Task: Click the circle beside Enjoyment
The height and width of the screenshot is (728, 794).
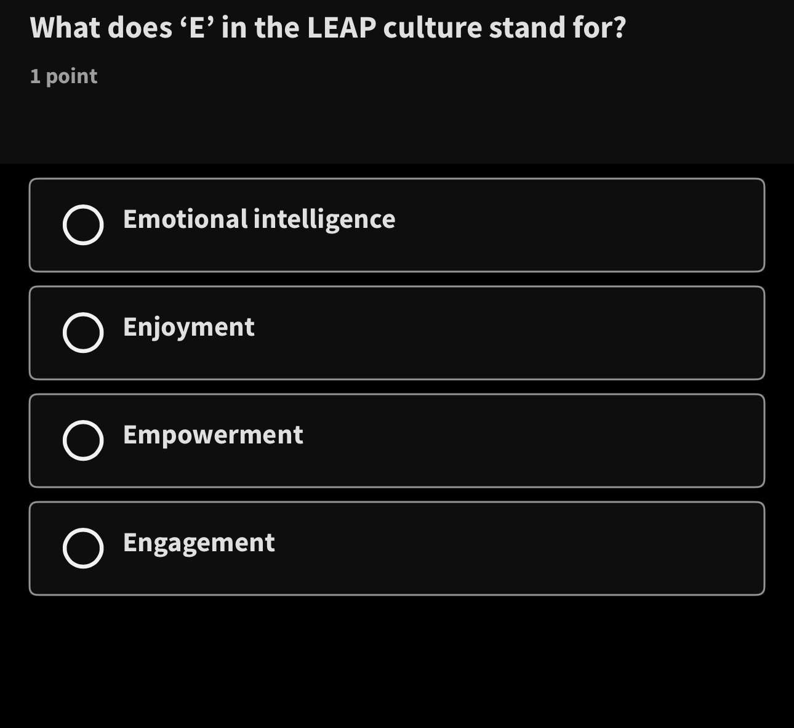Action: [83, 333]
